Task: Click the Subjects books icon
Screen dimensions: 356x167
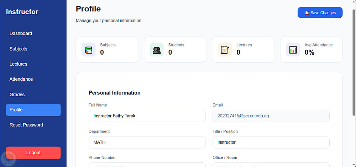Action: coord(89,50)
